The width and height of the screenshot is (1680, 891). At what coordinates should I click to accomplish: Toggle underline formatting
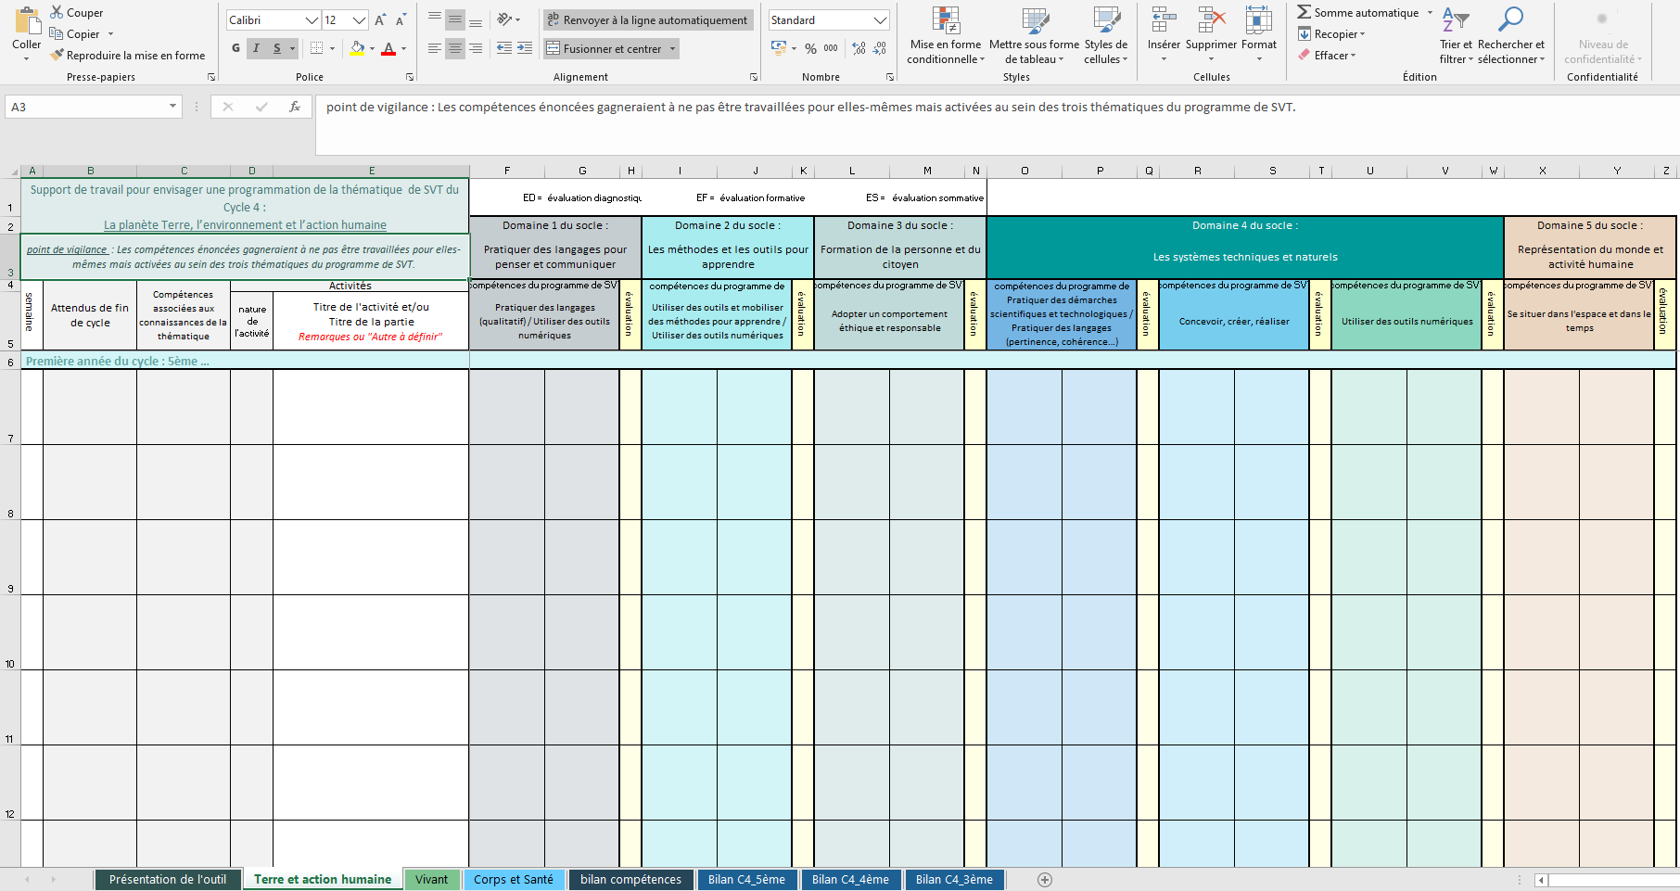[276, 48]
